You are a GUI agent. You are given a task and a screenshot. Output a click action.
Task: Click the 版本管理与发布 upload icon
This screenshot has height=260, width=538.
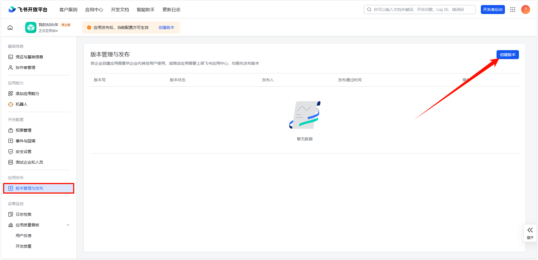click(11, 188)
